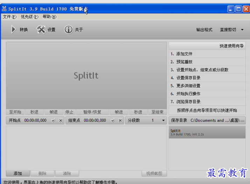
Task: Maximize the SplitIt window
Action: tap(238, 9)
